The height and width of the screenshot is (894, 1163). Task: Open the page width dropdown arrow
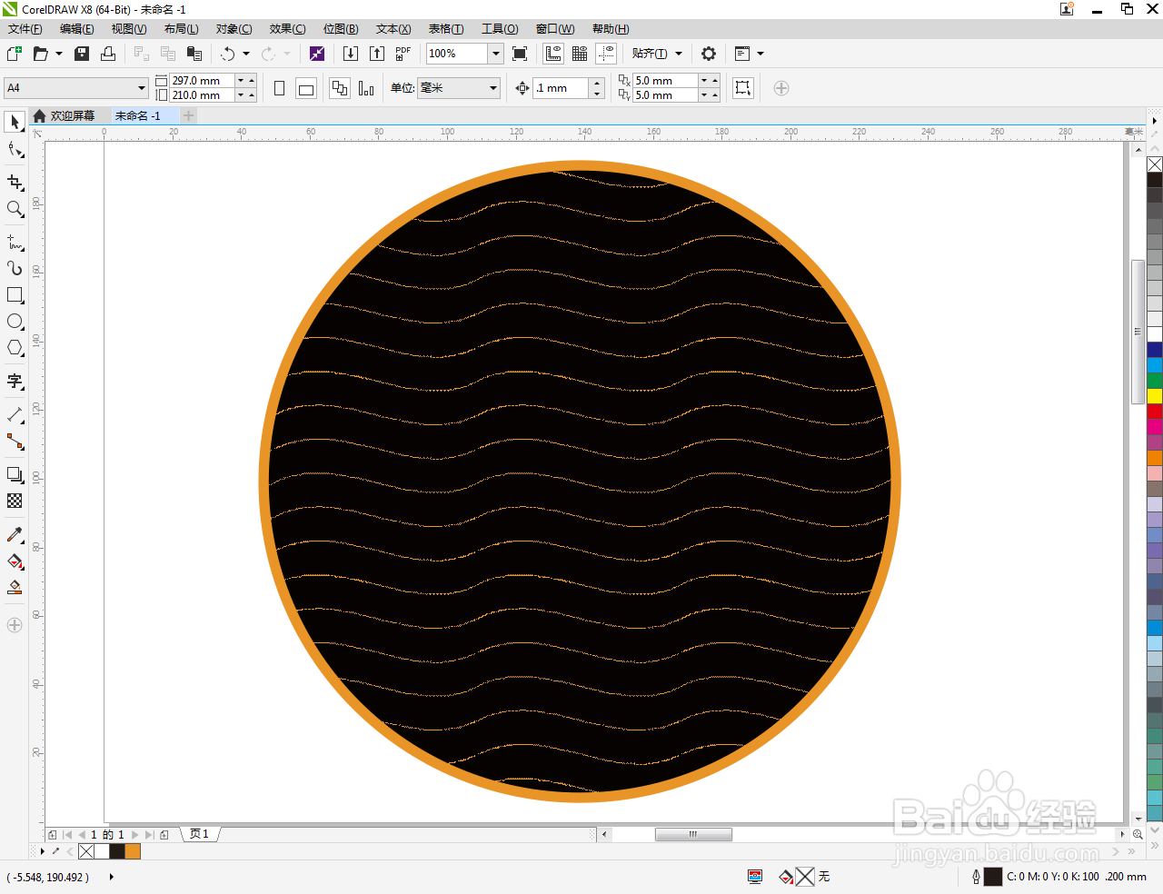pos(241,81)
